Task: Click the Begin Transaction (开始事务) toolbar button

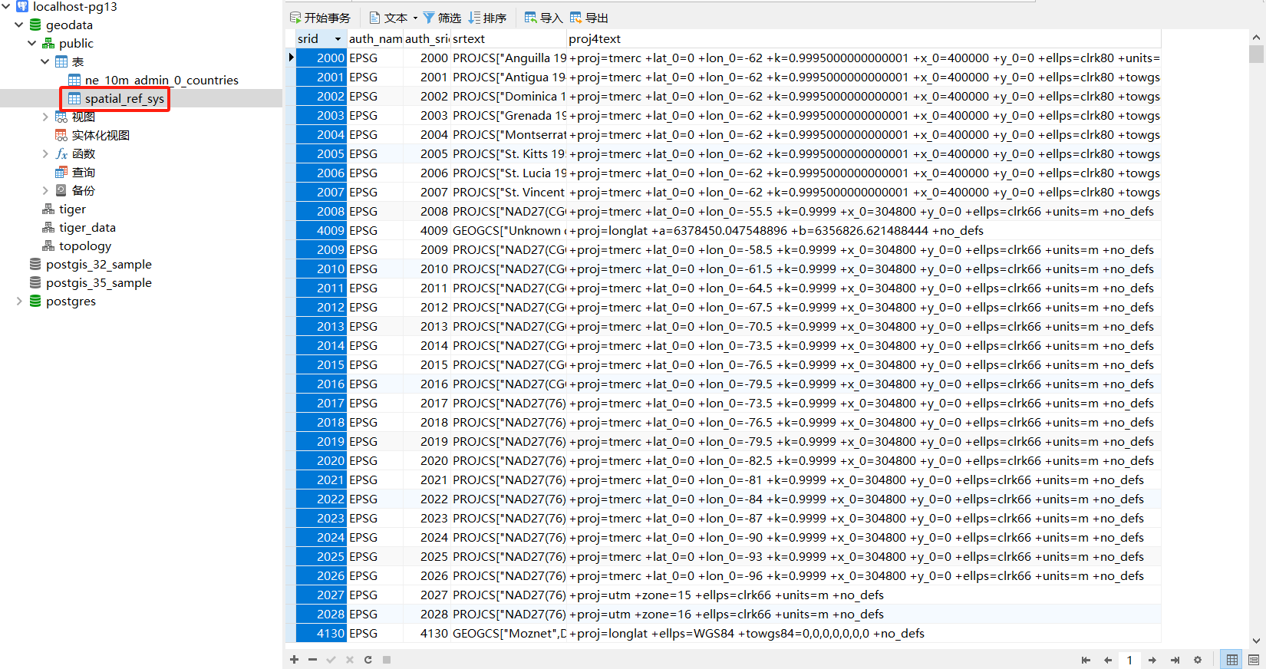Action: (x=320, y=18)
